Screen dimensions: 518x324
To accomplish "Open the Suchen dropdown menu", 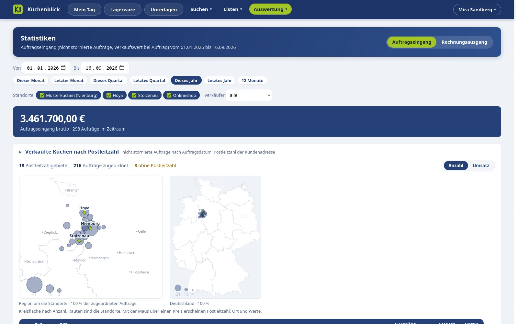I will (201, 9).
